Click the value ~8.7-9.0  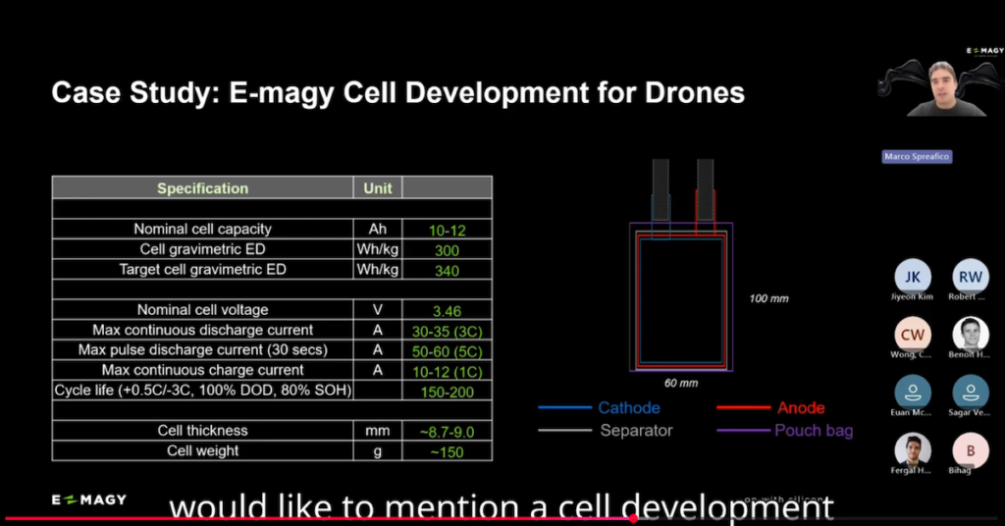447,432
